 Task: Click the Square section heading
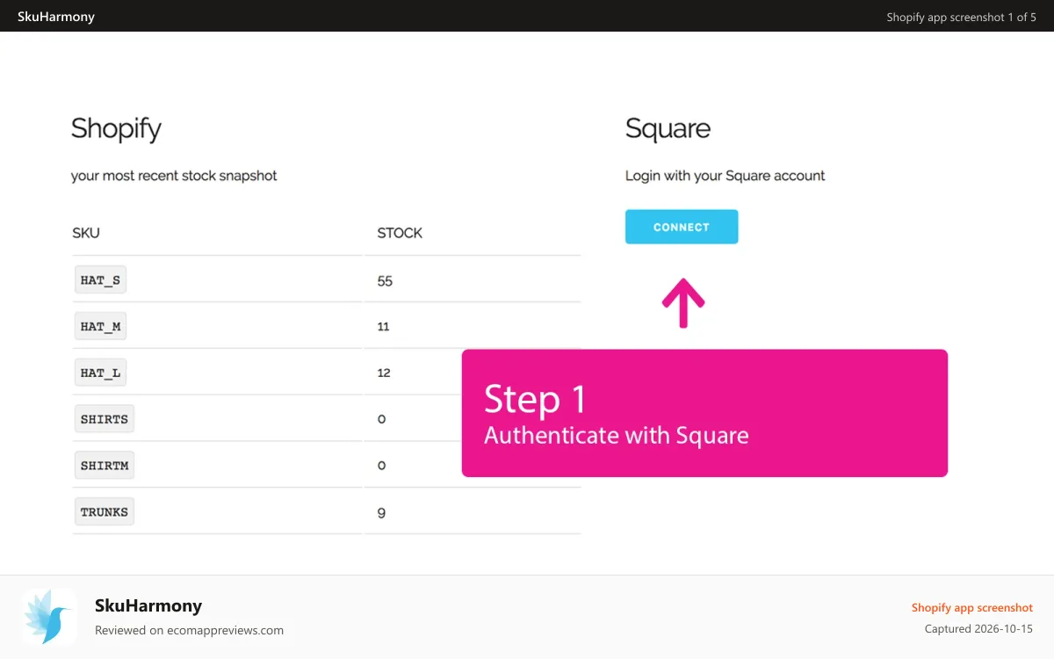click(668, 128)
